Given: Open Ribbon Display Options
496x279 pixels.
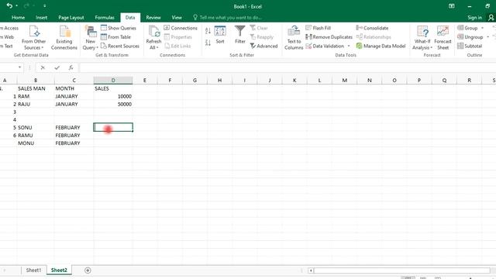Looking at the screenshot, I should [451, 6].
